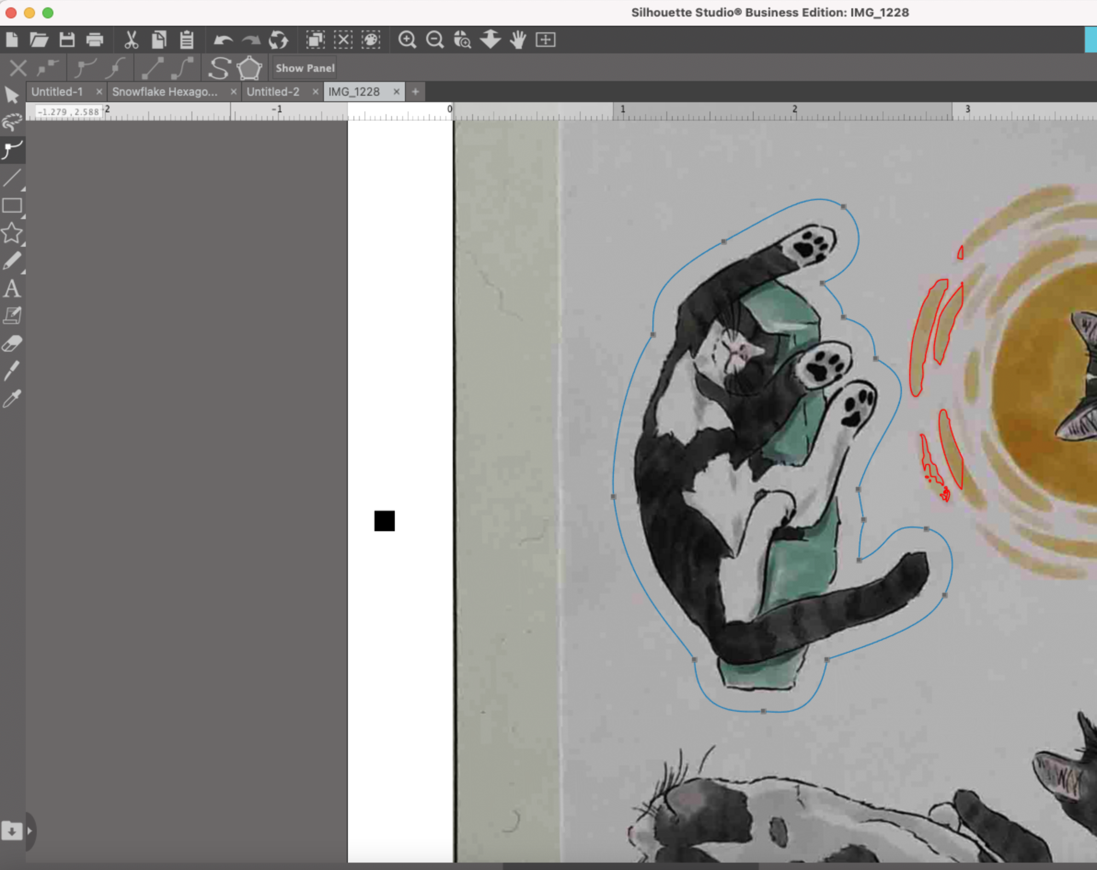1097x870 pixels.
Task: Click the Corner point icon
Action: tap(85, 68)
